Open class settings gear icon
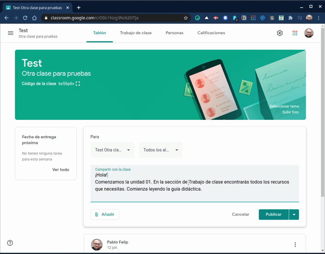Screen dimensions: 325x254 click(280, 33)
